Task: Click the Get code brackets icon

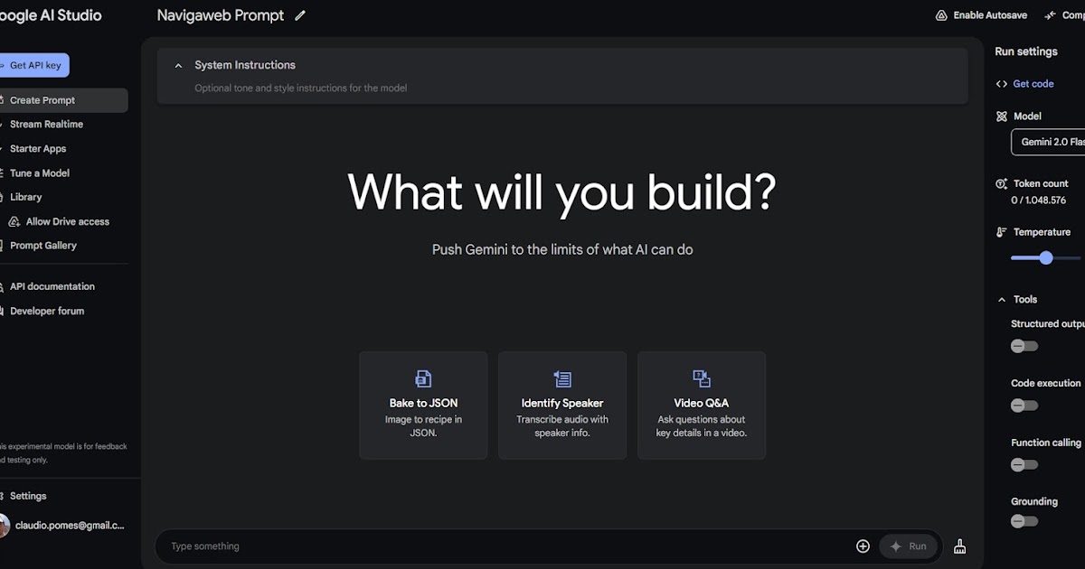Action: pyautogui.click(x=1001, y=84)
